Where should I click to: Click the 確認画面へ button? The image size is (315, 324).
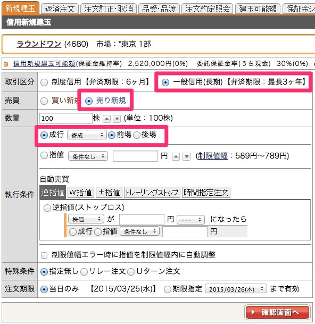(x=277, y=312)
